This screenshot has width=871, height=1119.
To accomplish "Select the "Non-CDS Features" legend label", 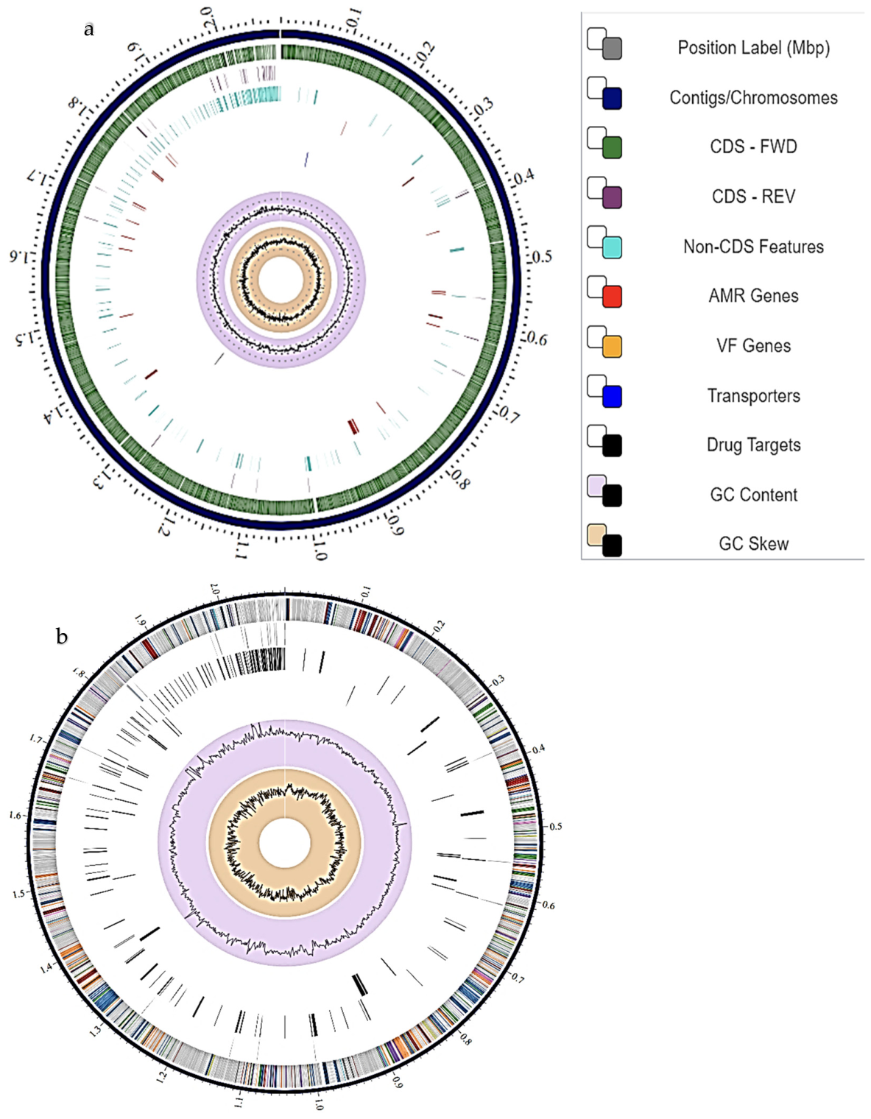I will coord(753,247).
